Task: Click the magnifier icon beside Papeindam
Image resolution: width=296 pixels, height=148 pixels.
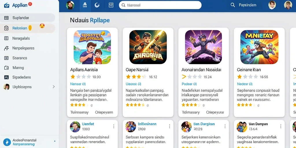Action: pos(233,5)
